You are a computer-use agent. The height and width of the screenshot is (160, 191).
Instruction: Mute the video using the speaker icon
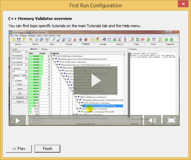[153, 120]
